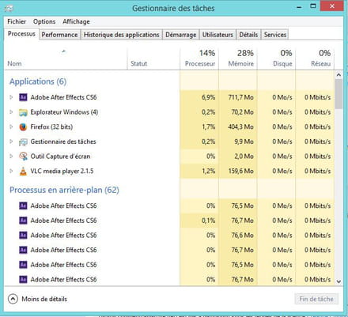Image resolution: width=348 pixels, height=317 pixels.
Task: Click the 159,6 Mo memory value
Action: [x=240, y=171]
